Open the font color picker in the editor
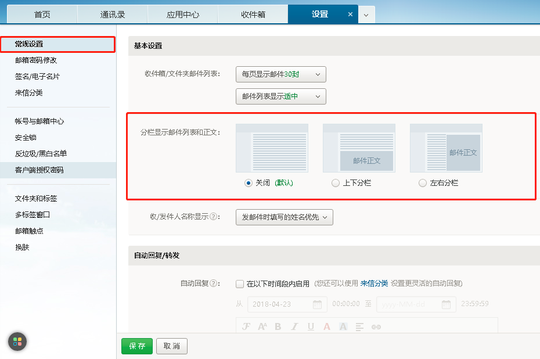This screenshot has height=359, width=540. pos(326,326)
